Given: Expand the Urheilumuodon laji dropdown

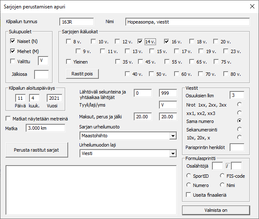Looking at the screenshot, I should coord(172,154).
